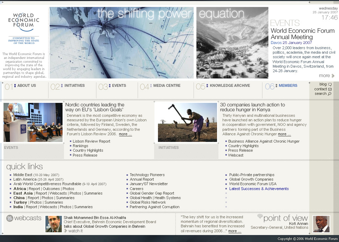Open the Global Gender Gap Report link
The image size is (339, 242).
point(152,193)
